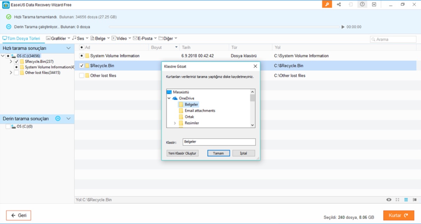
Task: Expand the Resimler folder in dialog
Action: click(x=175, y=123)
